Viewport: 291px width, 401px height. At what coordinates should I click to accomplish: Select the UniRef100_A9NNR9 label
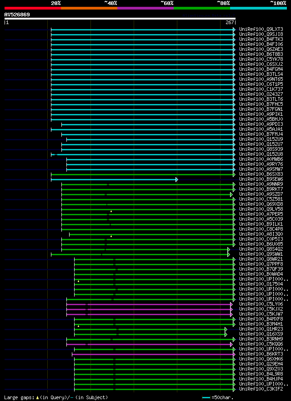click(x=261, y=184)
